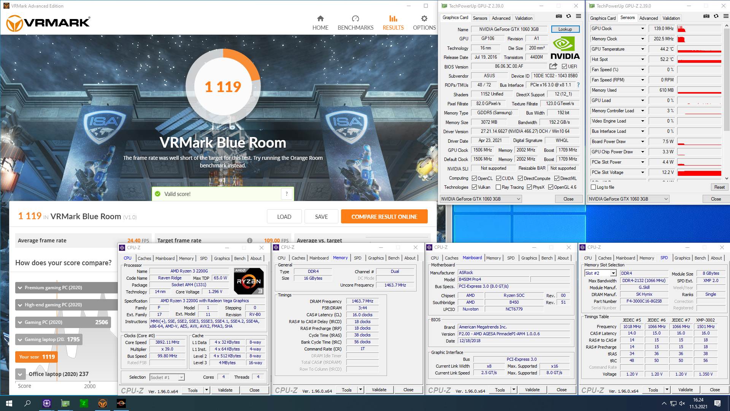730x411 pixels.
Task: Open Windows Start menu
Action: click(x=9, y=403)
